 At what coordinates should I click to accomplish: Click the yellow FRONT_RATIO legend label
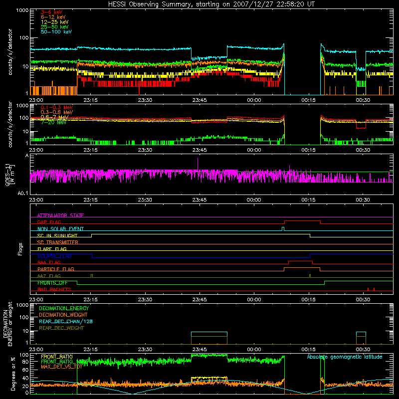57,357
